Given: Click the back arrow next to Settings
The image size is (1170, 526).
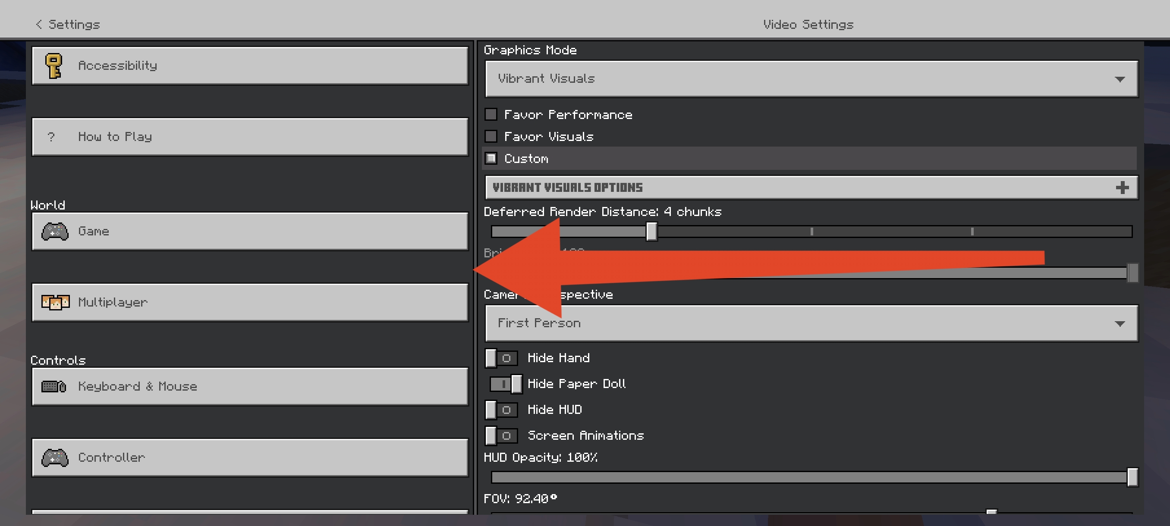Looking at the screenshot, I should [x=39, y=25].
